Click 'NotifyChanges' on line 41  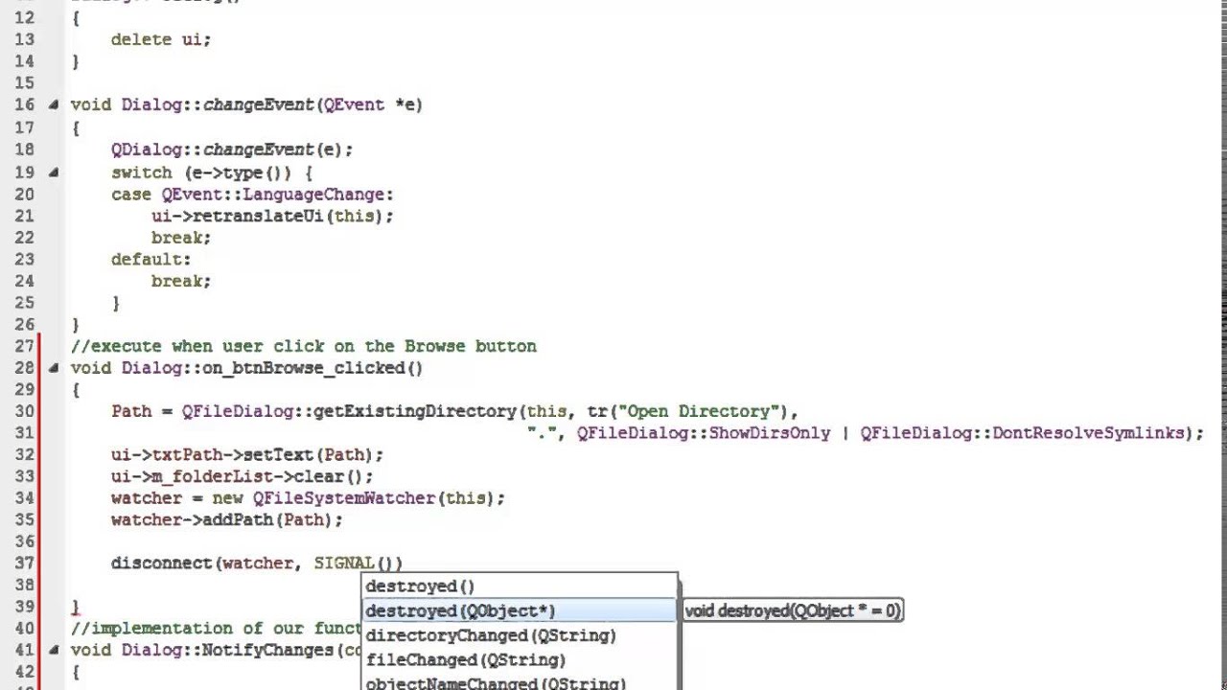(x=267, y=650)
